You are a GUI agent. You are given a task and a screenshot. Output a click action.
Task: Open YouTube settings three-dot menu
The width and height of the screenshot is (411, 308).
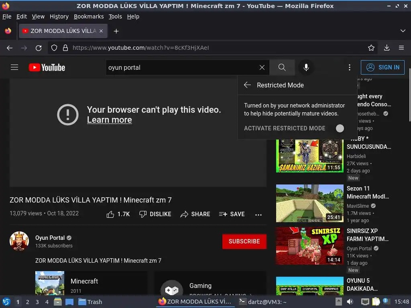pos(350,67)
